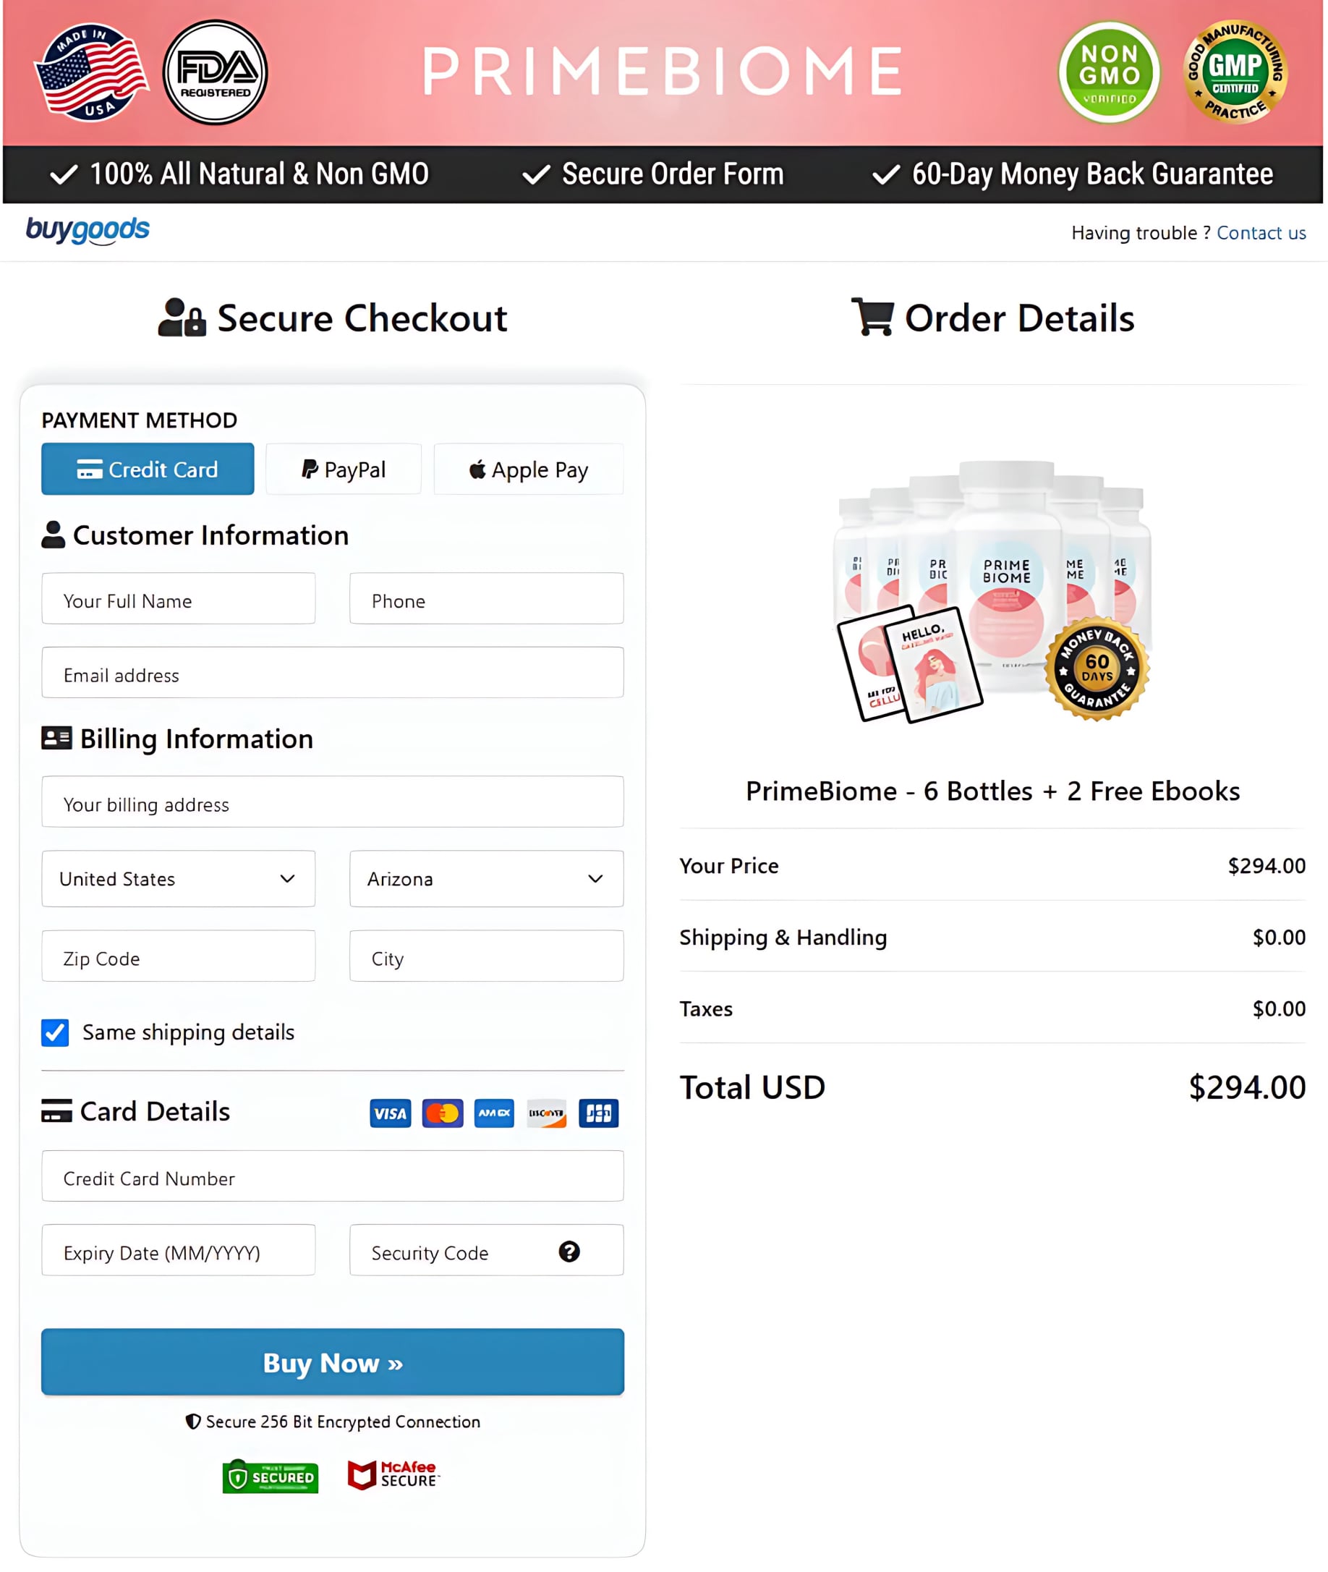This screenshot has height=1572, width=1328.
Task: Select the Credit Card payment tab
Action: click(148, 468)
